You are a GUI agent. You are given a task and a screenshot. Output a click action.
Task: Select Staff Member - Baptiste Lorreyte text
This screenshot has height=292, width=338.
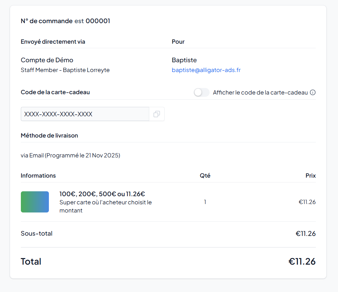tap(65, 70)
